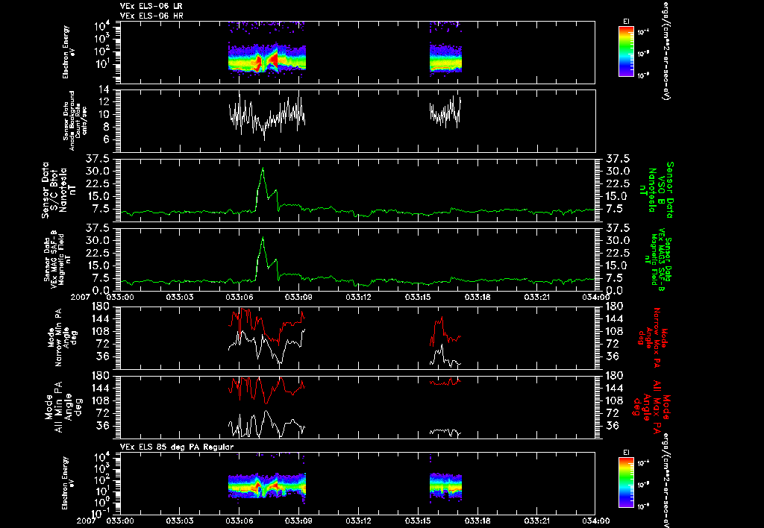Click the magnetic field peak in the S/C Btot panel
Image resolution: width=764 pixels, height=528 pixels.
point(263,169)
